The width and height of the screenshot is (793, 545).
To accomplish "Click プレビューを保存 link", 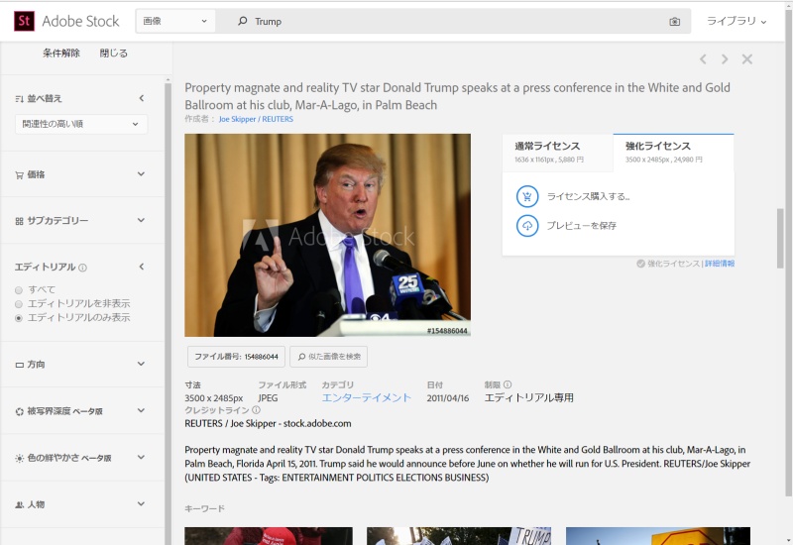I will tap(582, 226).
